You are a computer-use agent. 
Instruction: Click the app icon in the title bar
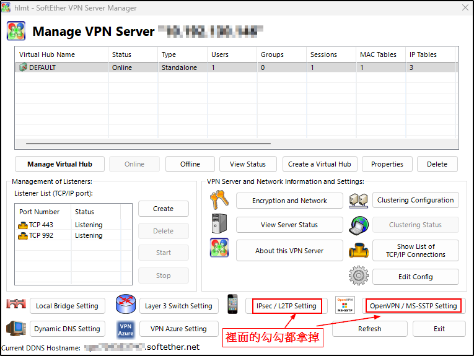(6, 7)
